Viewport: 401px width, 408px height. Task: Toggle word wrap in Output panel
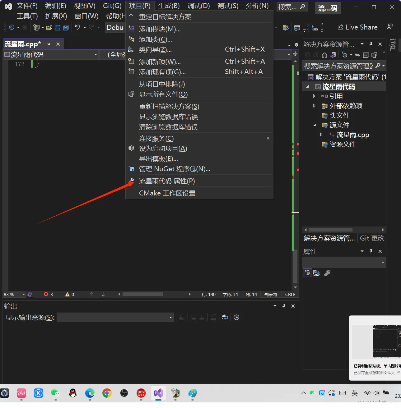225,317
